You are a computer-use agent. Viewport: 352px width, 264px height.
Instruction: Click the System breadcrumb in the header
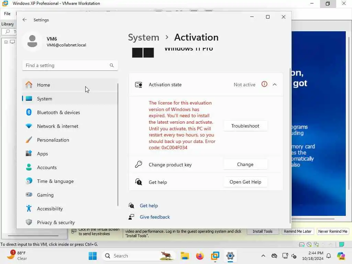[x=143, y=37]
